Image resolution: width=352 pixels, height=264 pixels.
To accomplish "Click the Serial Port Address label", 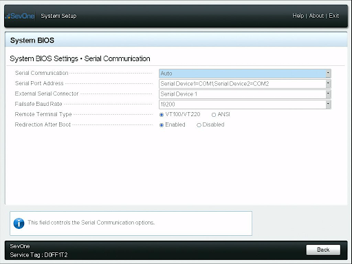I will (39, 83).
